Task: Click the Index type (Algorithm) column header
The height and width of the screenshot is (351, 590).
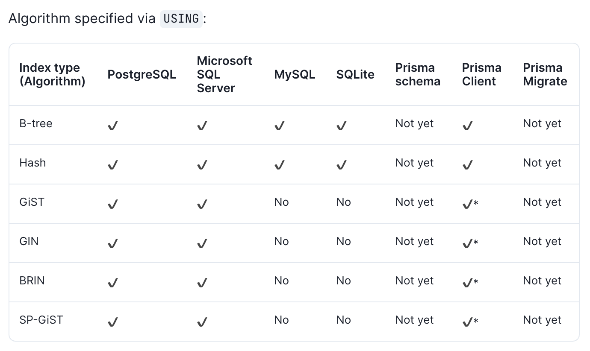Action: click(x=52, y=74)
